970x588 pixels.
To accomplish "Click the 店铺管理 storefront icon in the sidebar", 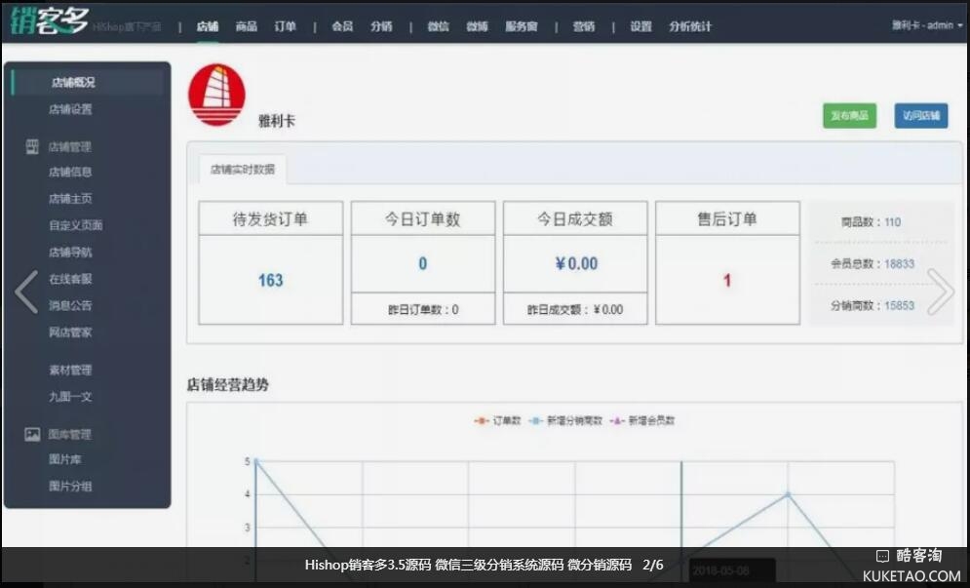I will (x=32, y=146).
